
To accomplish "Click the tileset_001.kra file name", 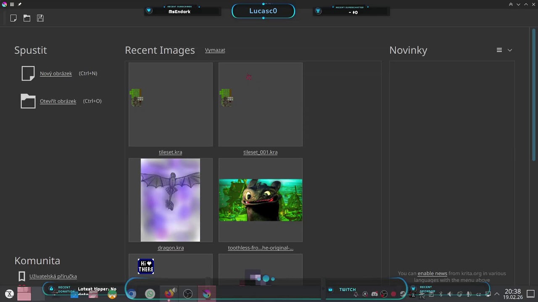I will point(261,152).
